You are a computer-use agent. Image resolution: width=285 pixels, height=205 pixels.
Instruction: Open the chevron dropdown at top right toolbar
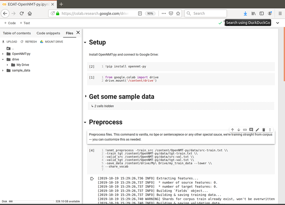(x=277, y=23)
